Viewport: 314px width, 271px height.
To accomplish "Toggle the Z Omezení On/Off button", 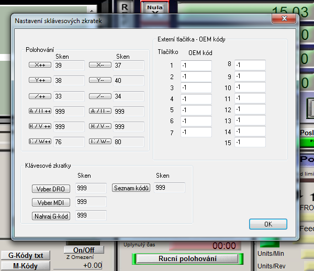I will pos(84,250).
